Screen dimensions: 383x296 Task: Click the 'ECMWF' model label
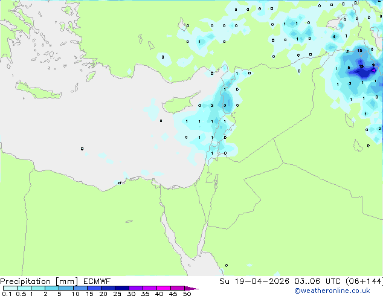point(97,282)
